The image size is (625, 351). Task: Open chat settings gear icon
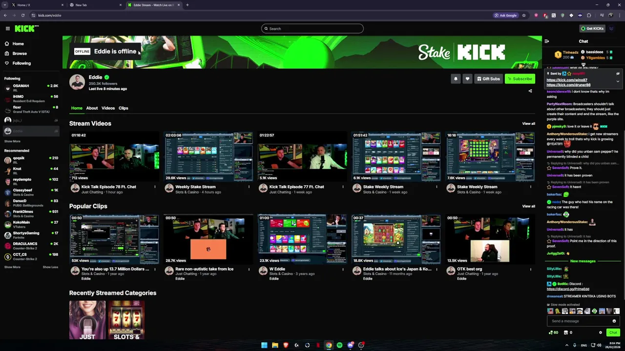point(601,333)
